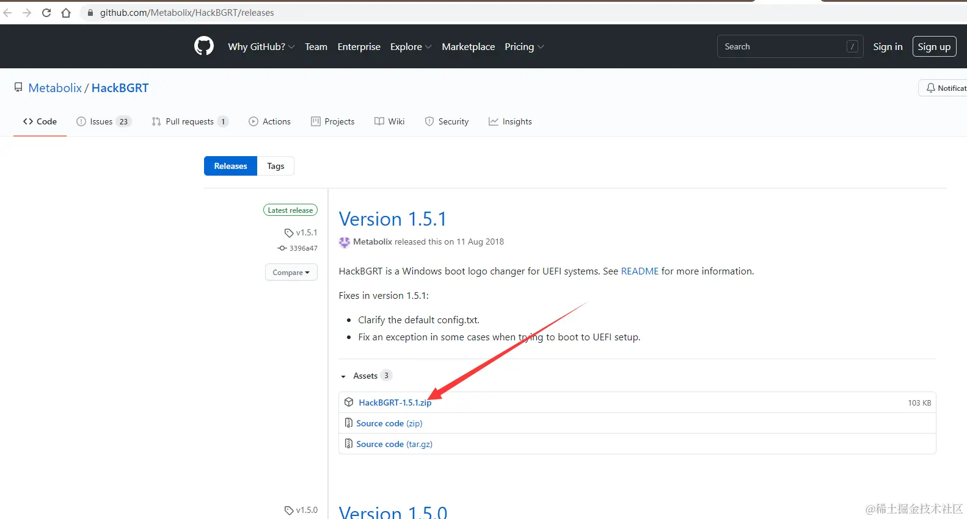This screenshot has width=967, height=519.
Task: Click the v1.5.0 tag link
Action: (x=307, y=510)
